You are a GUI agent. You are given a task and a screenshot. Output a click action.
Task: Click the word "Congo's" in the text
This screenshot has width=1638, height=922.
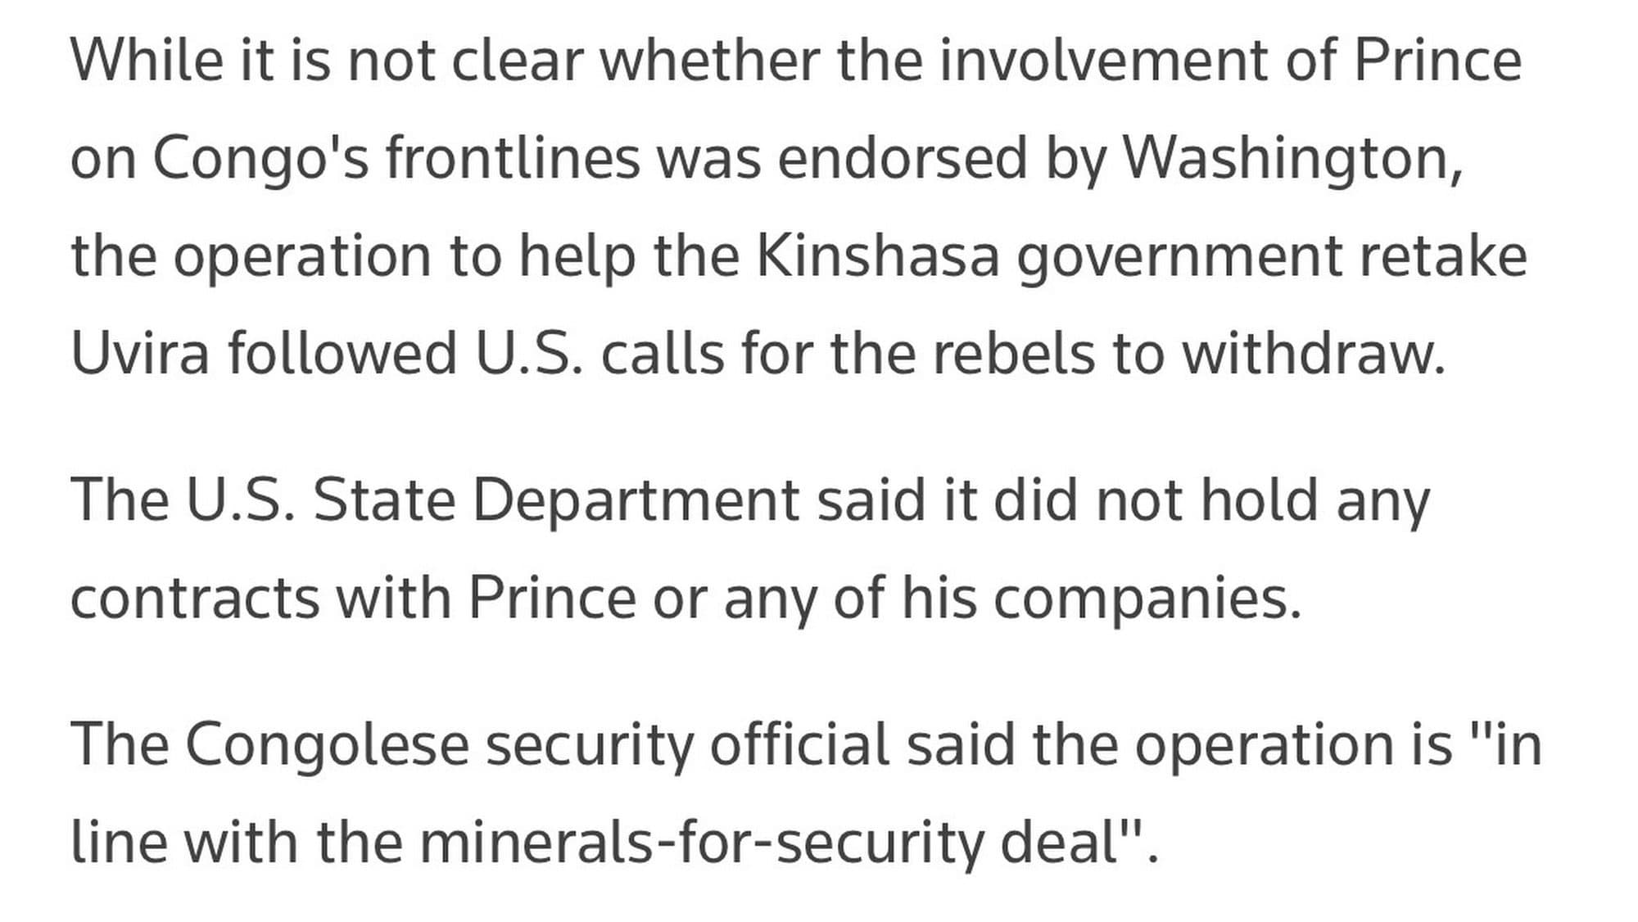point(260,158)
